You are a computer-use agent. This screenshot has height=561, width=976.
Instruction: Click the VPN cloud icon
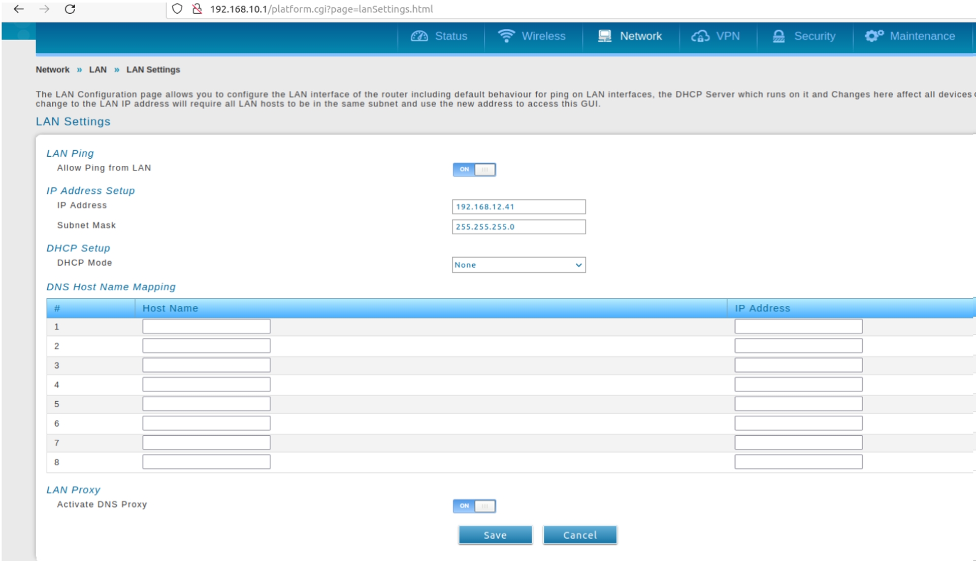(x=700, y=36)
